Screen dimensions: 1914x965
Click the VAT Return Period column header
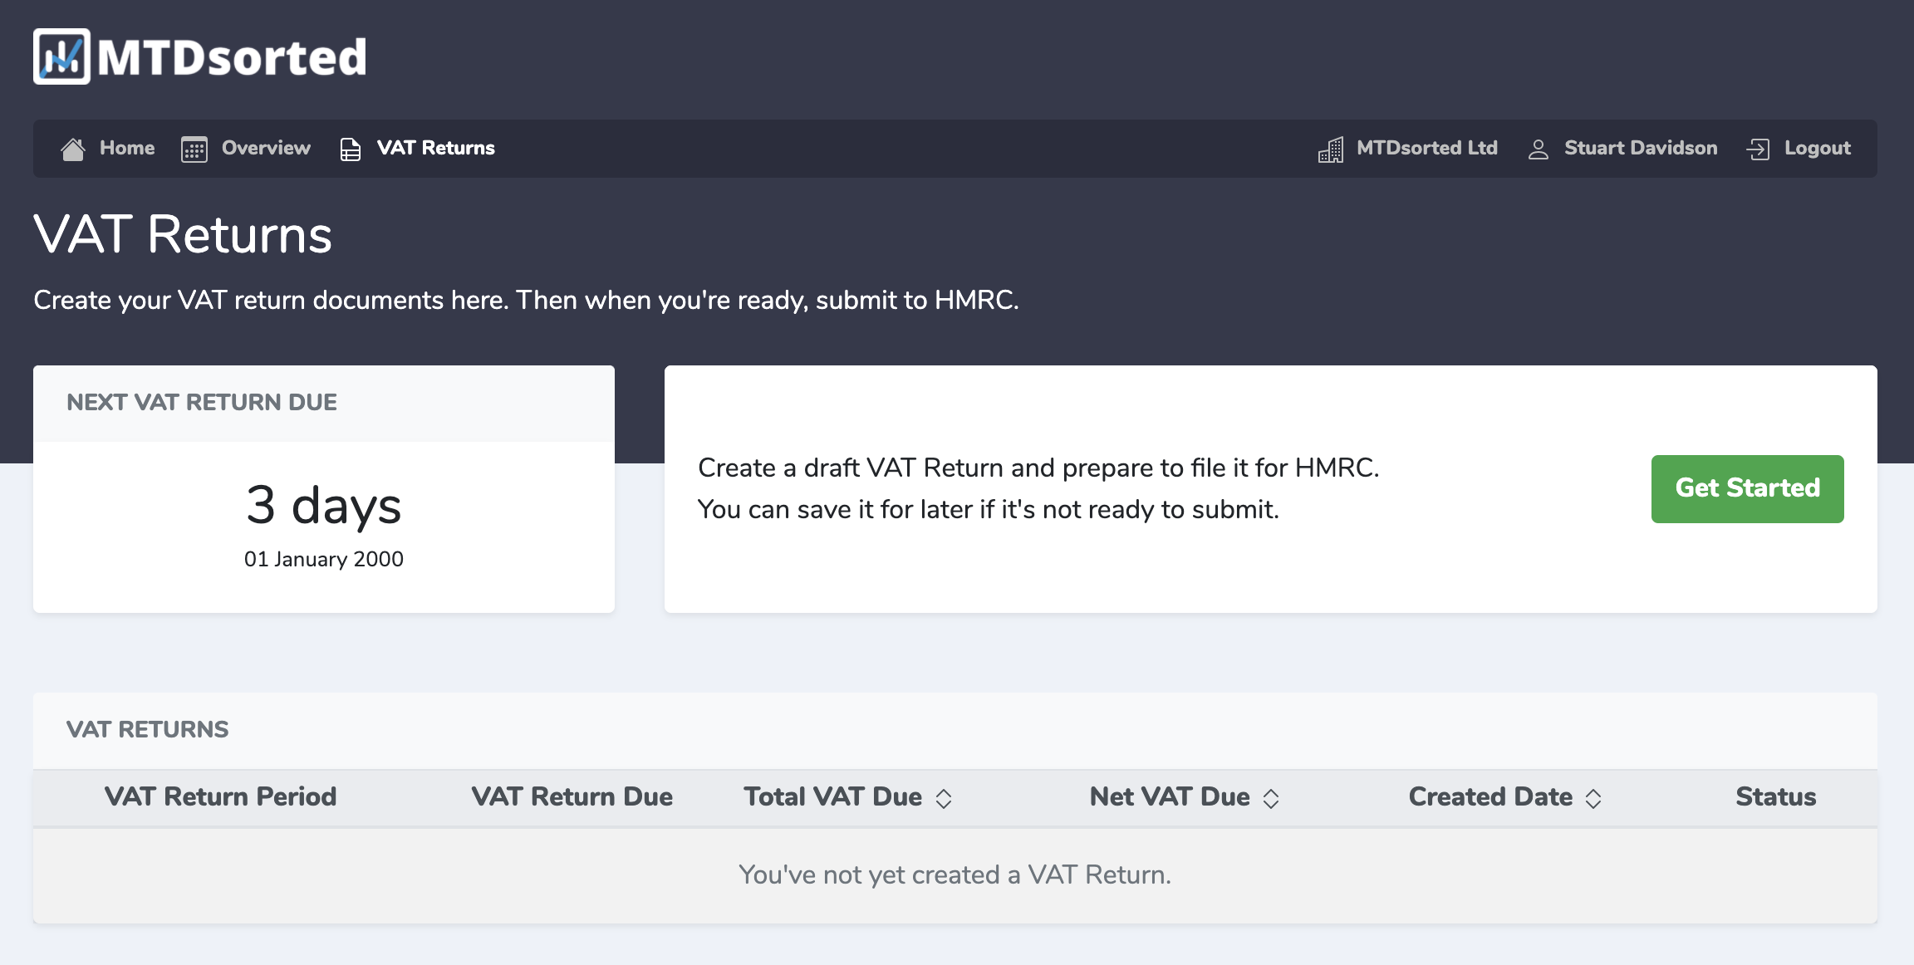[x=220, y=796]
